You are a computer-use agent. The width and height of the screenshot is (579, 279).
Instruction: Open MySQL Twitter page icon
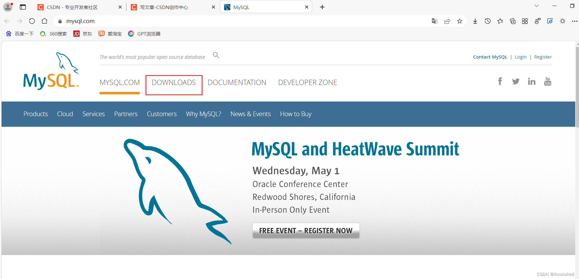[516, 81]
